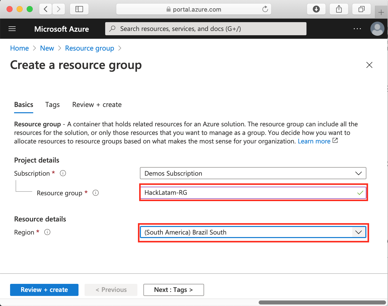The width and height of the screenshot is (388, 306).
Task: Click the info icon beside Subscription
Action: tap(63, 173)
